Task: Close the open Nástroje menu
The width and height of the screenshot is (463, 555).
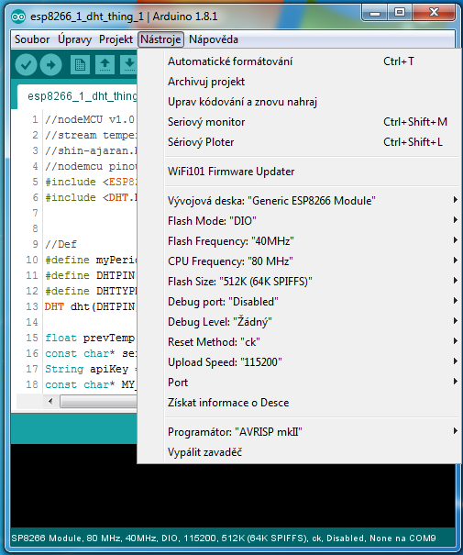Action: pyautogui.click(x=161, y=39)
